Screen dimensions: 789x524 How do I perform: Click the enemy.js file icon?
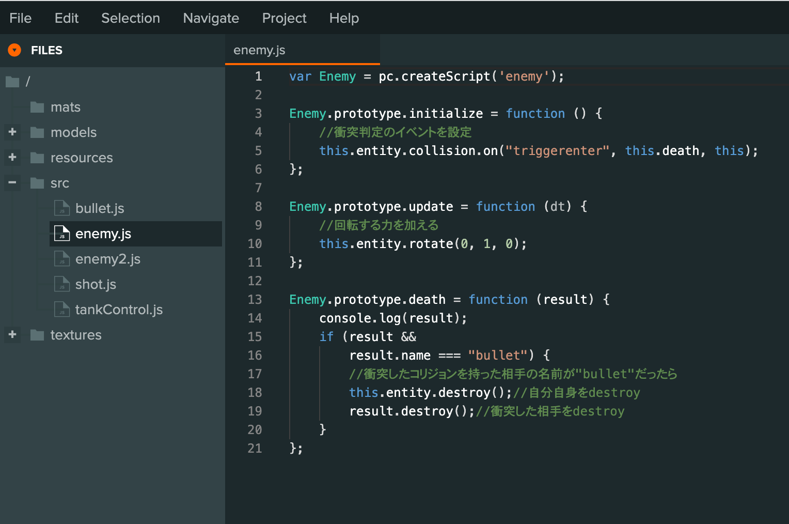coord(62,234)
